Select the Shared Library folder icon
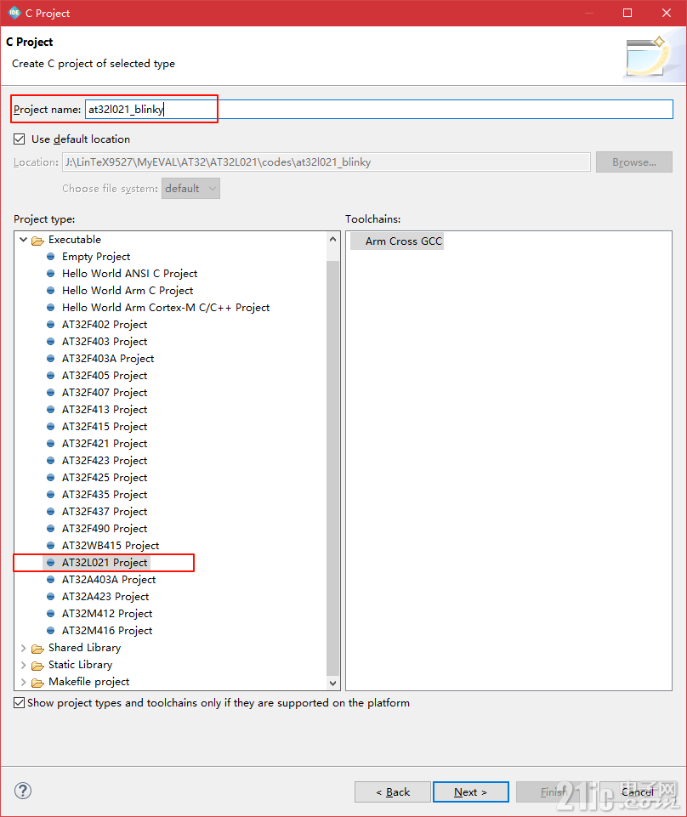Image resolution: width=687 pixels, height=817 pixels. point(37,648)
